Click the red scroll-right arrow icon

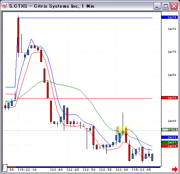click(175, 169)
